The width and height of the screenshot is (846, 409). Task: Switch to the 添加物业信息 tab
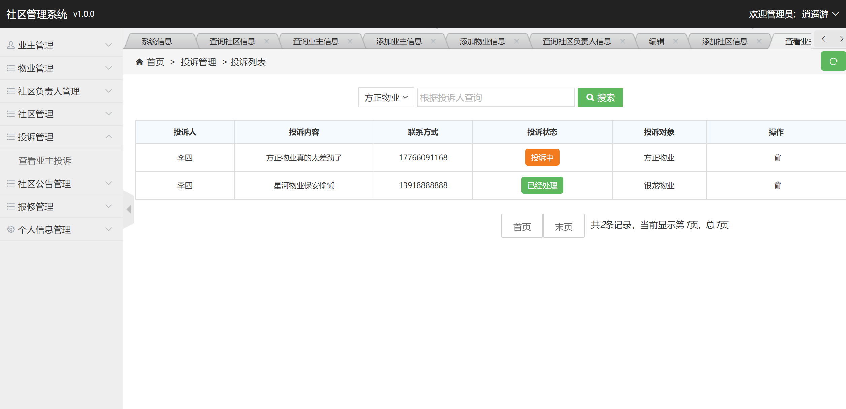point(482,41)
